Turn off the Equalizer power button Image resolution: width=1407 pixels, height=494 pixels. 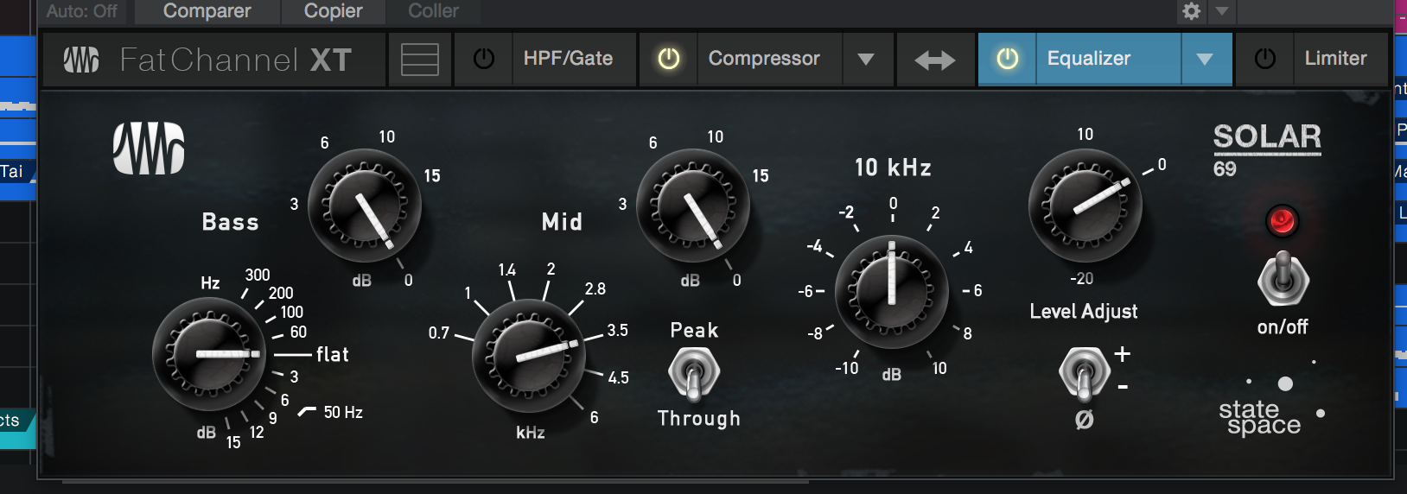(1008, 59)
